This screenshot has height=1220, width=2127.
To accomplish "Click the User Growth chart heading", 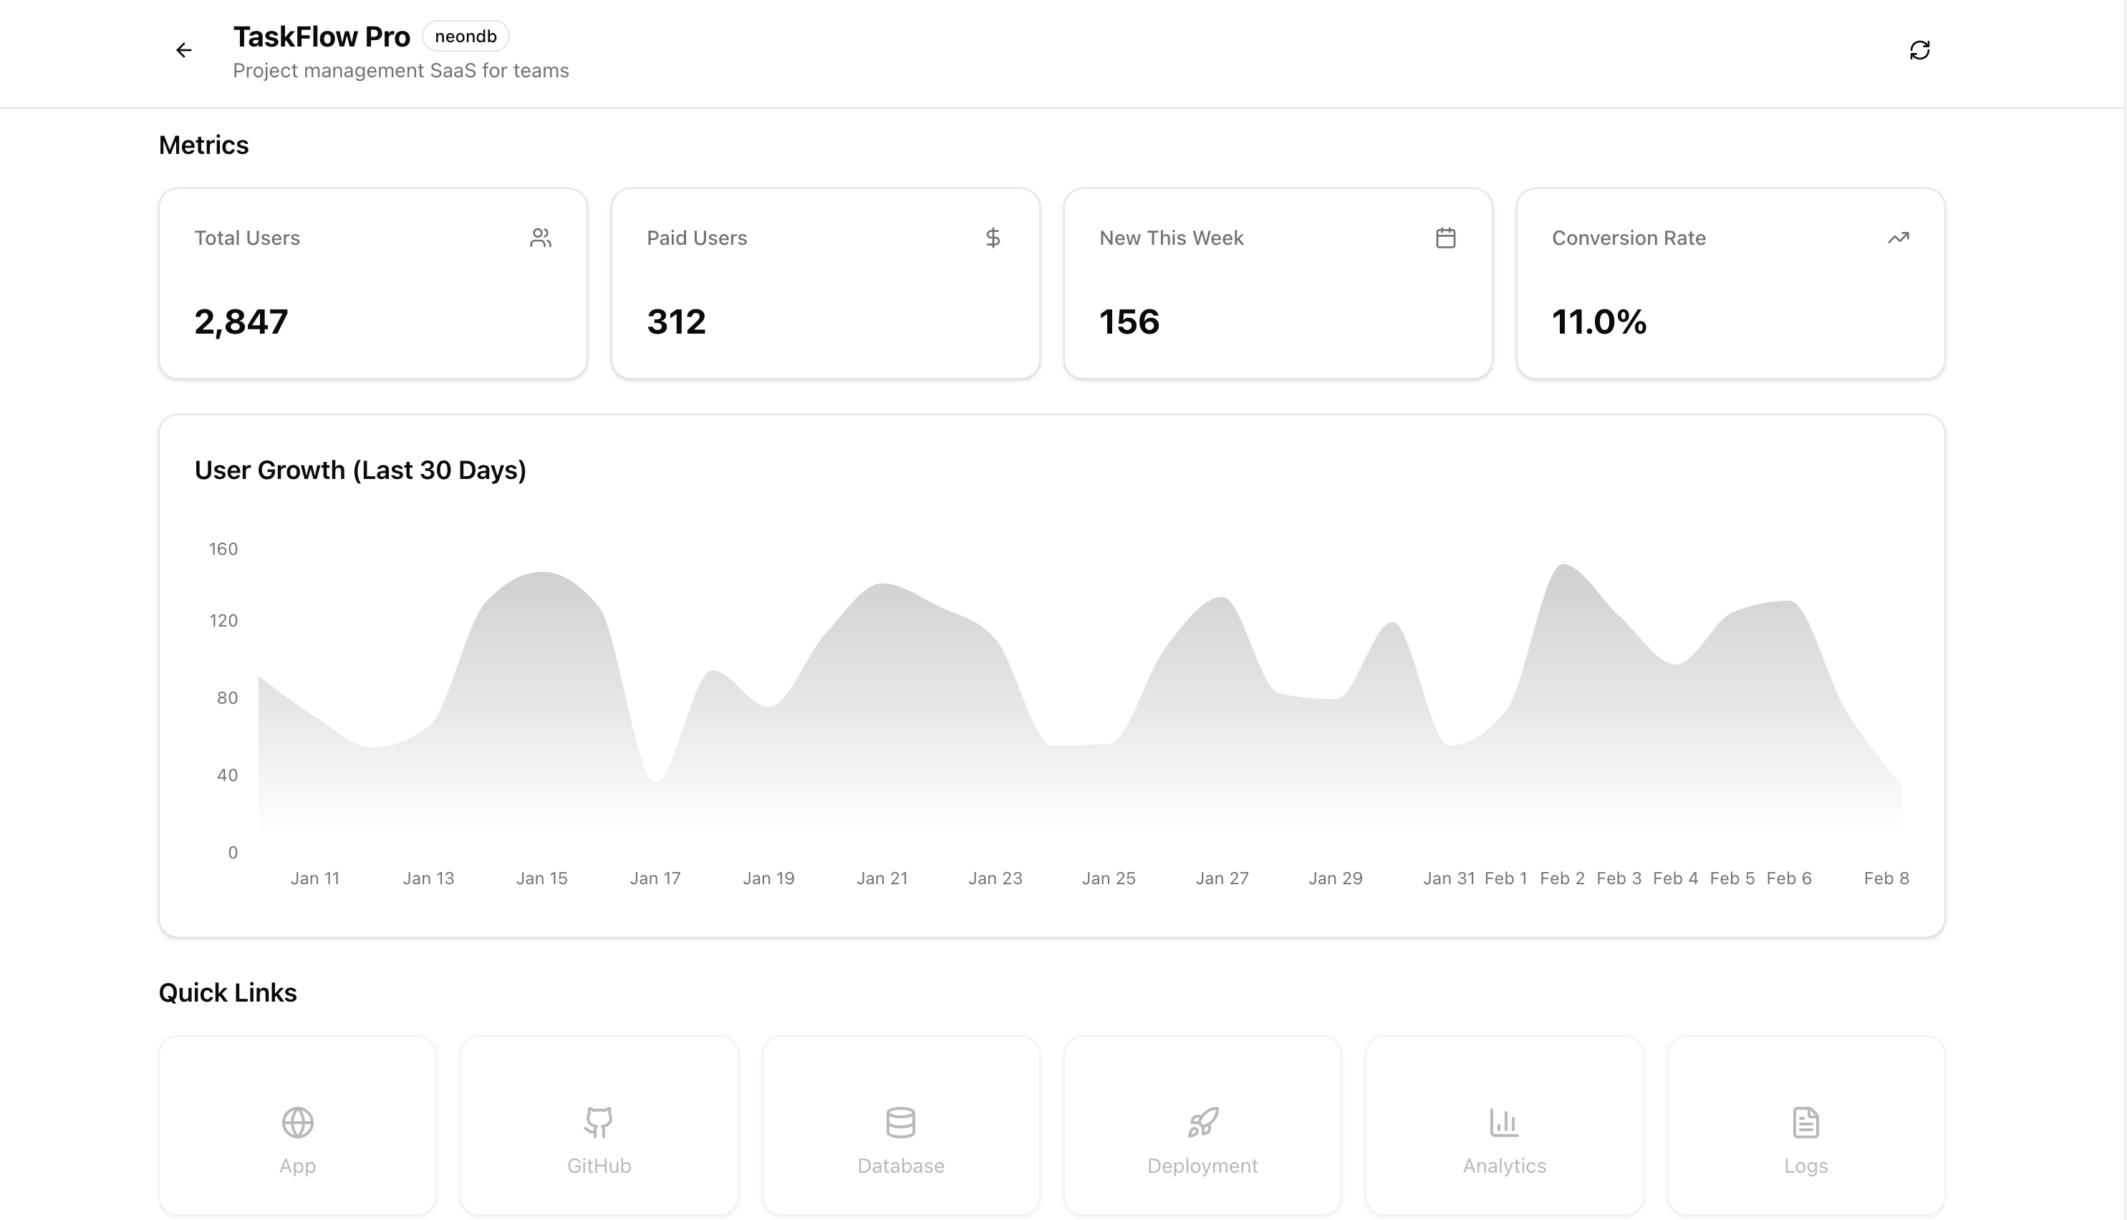I will [360, 470].
